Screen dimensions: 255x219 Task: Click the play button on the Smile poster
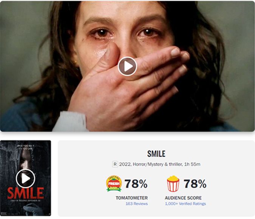click(26, 179)
